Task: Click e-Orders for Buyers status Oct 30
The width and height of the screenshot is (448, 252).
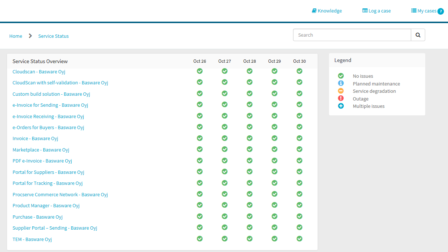Action: (x=300, y=127)
